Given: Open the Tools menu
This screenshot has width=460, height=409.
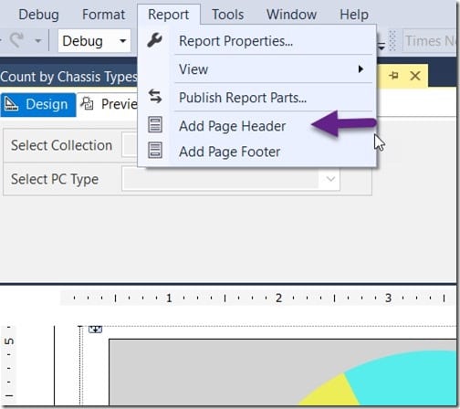Looking at the screenshot, I should pos(227,15).
